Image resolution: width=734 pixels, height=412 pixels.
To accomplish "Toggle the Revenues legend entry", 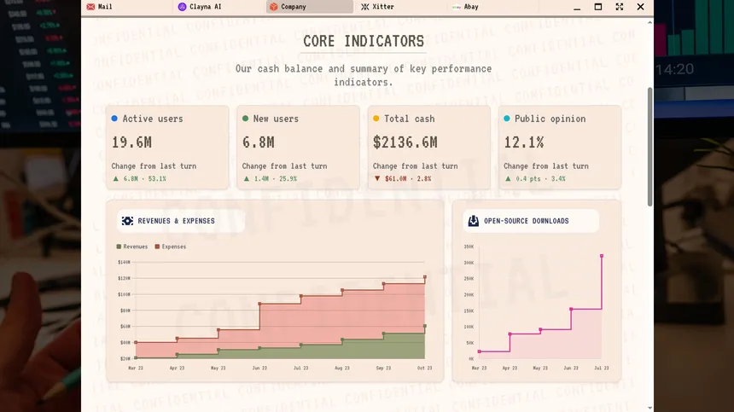I will (x=132, y=247).
